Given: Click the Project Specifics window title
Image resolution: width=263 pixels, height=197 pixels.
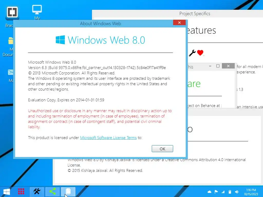Looking at the screenshot, I should click(195, 14).
